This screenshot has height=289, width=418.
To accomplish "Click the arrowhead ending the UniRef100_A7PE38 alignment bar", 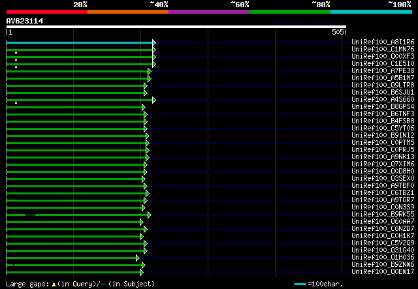I will coord(150,71).
